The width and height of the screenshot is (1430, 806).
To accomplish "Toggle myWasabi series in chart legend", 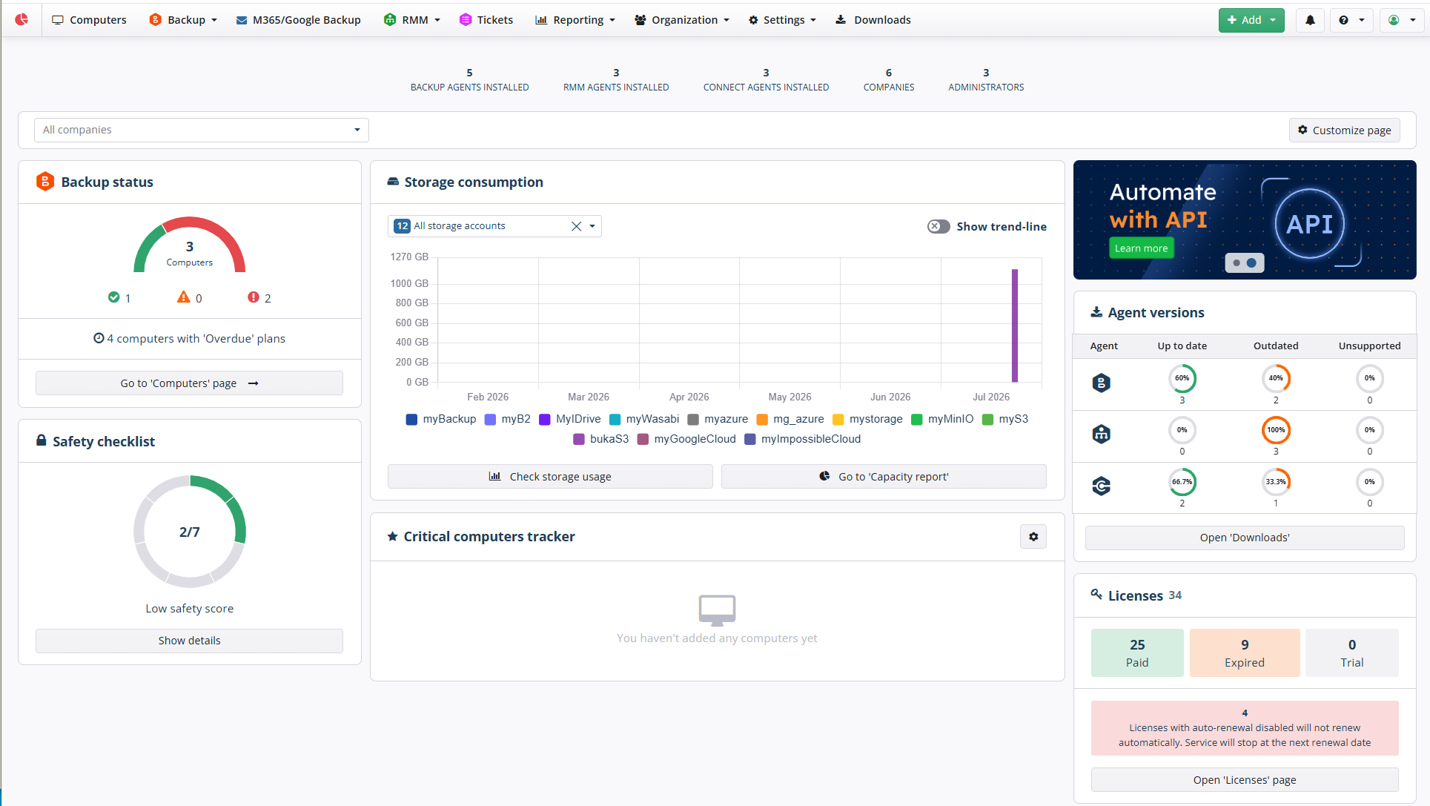I will coord(644,419).
